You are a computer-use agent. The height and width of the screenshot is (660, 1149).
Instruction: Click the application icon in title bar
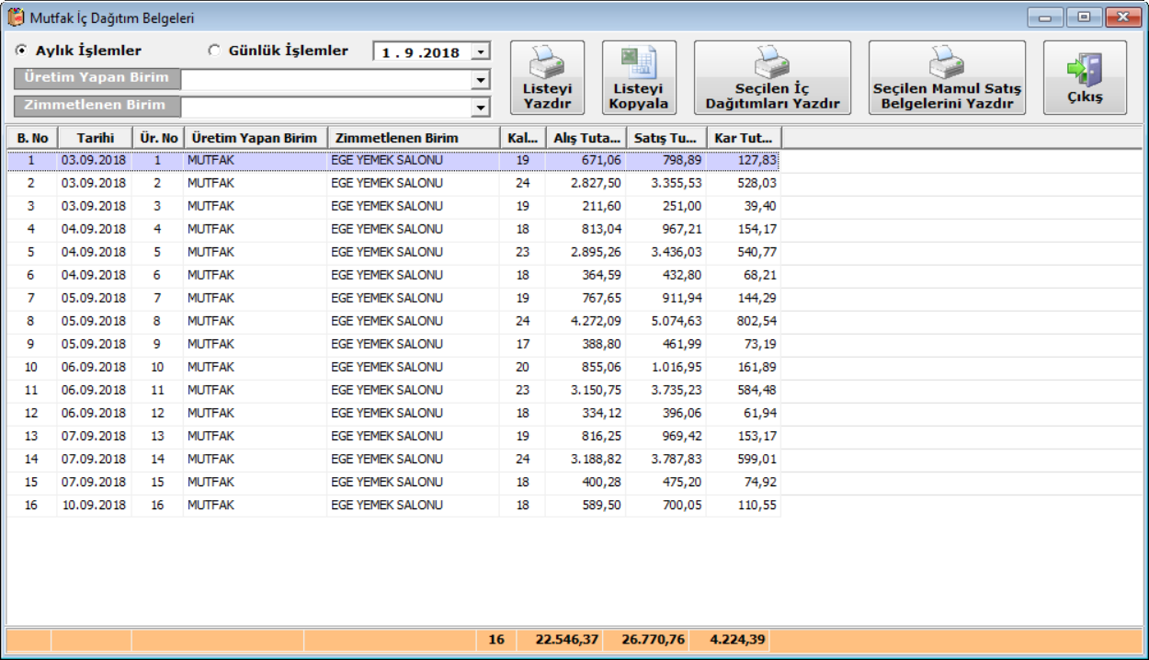16,17
